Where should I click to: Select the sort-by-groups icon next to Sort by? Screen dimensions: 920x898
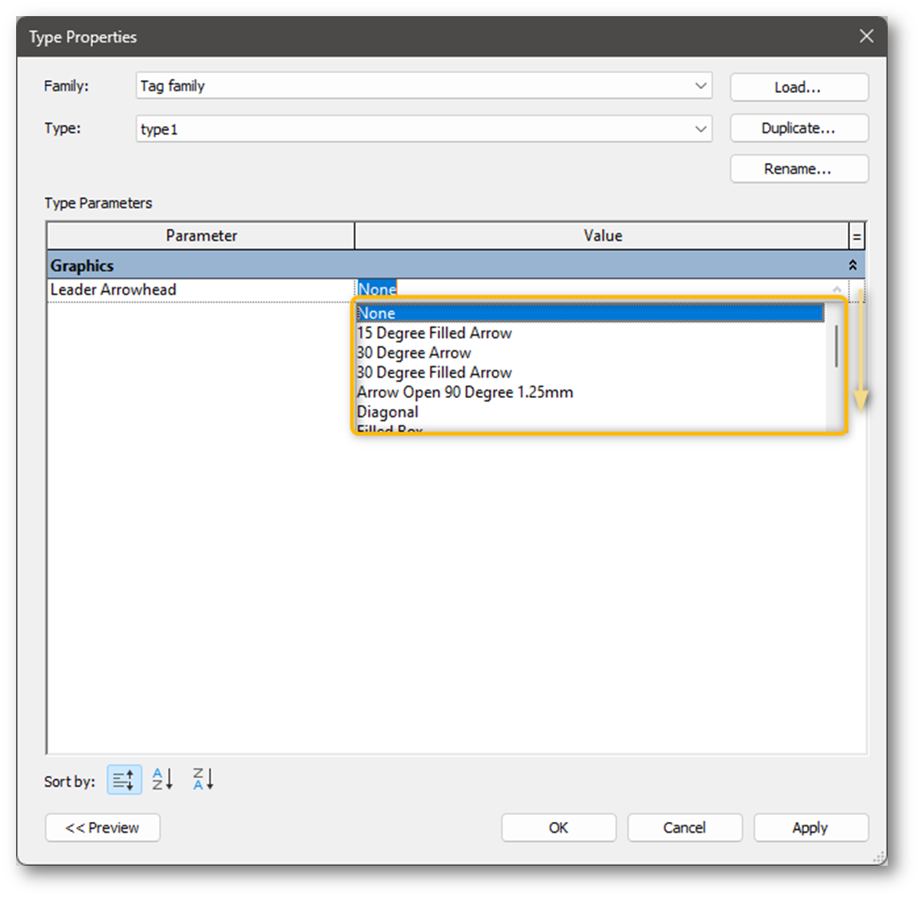[123, 779]
